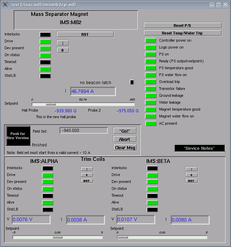Viewport: 231px width, 247px height.
Task: Abort the field set operation
Action: pyautogui.click(x=125, y=139)
